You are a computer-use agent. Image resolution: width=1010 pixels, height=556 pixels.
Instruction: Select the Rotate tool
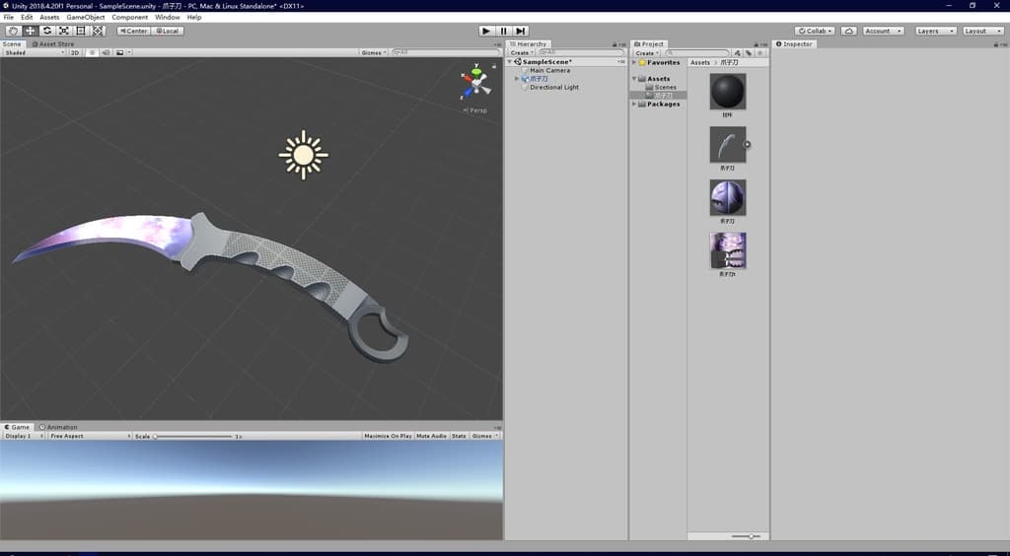[x=46, y=31]
